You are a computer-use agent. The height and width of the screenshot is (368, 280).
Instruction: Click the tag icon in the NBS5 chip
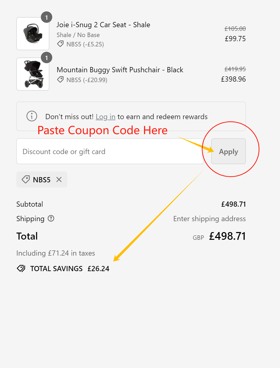[x=26, y=179]
